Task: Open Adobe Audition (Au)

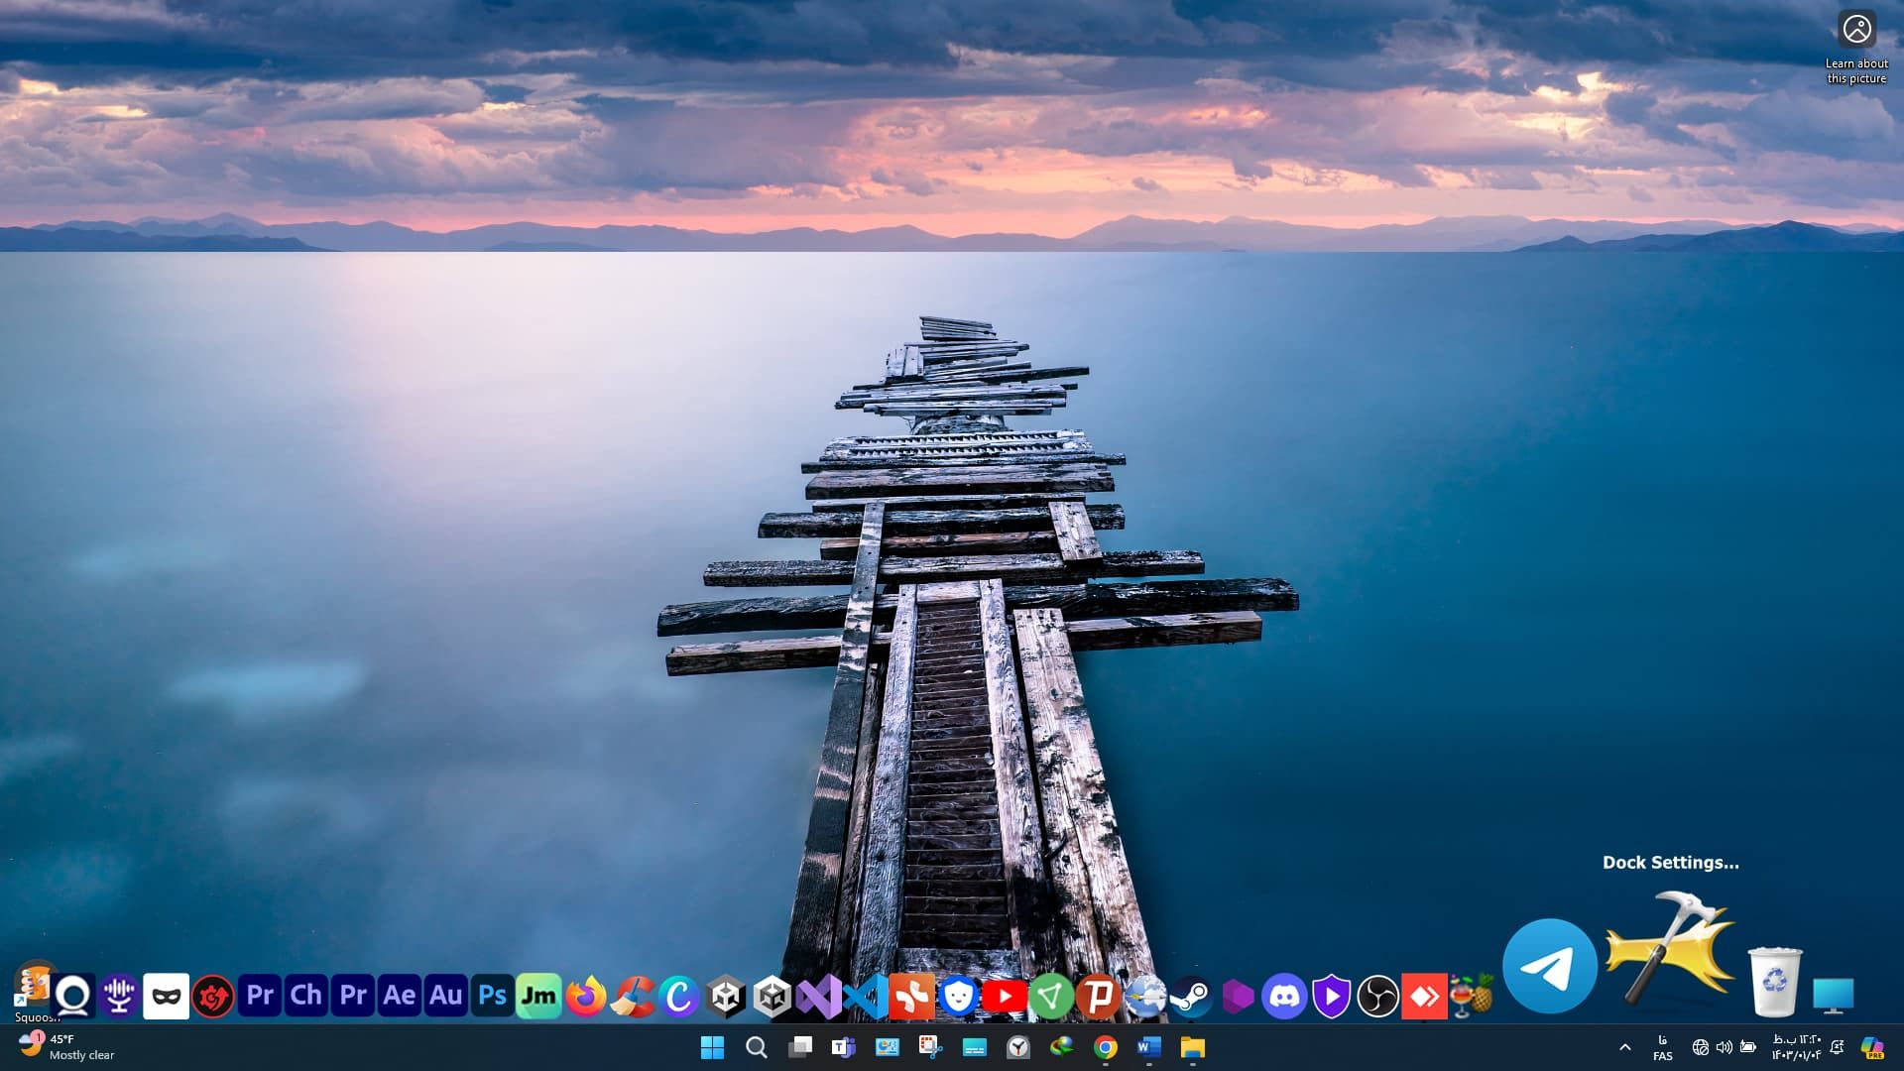Action: click(445, 996)
